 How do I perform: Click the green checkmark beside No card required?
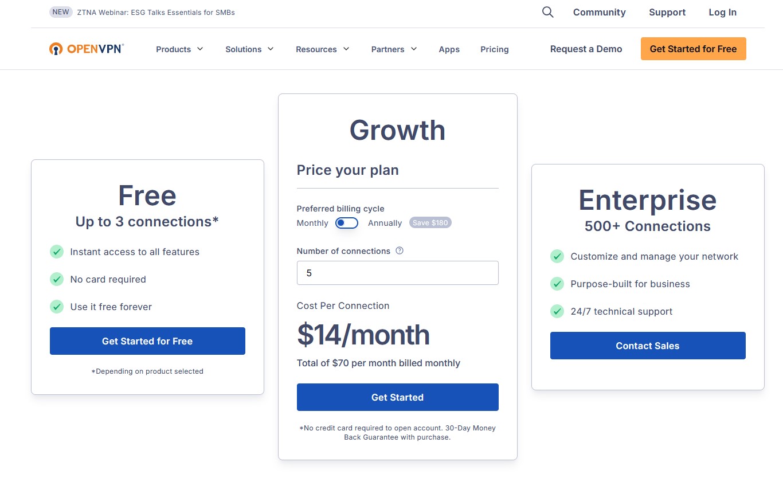(57, 279)
